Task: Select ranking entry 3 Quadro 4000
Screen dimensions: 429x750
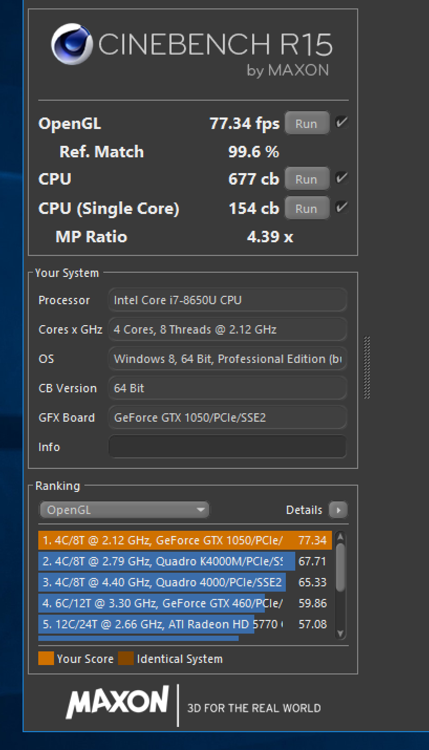Action: [185, 582]
